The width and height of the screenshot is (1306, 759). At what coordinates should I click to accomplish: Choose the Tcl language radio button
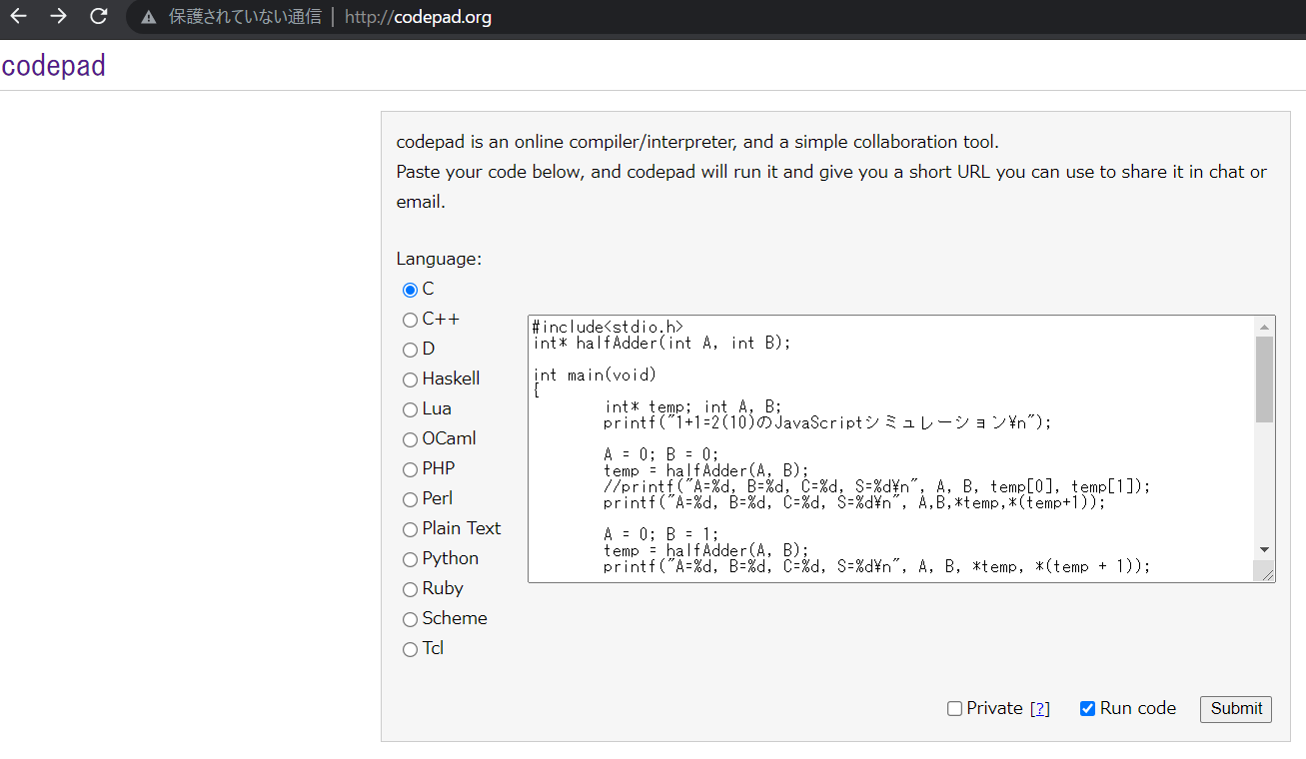(x=410, y=649)
